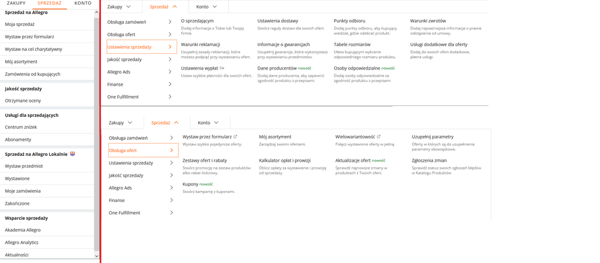This screenshot has width=600, height=263.
Task: Open highlighted Ustawienia sprzedaży in upper menu
Action: (x=142, y=47)
